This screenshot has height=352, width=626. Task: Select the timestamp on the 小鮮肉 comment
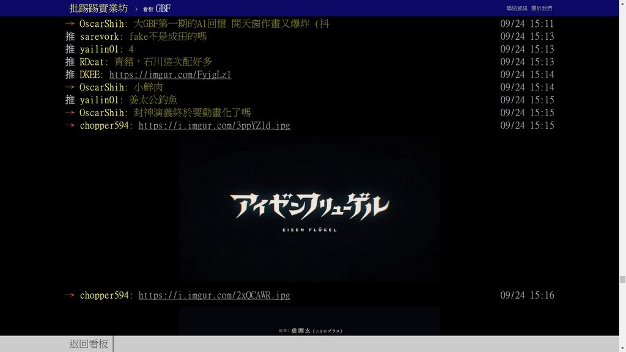click(x=527, y=87)
